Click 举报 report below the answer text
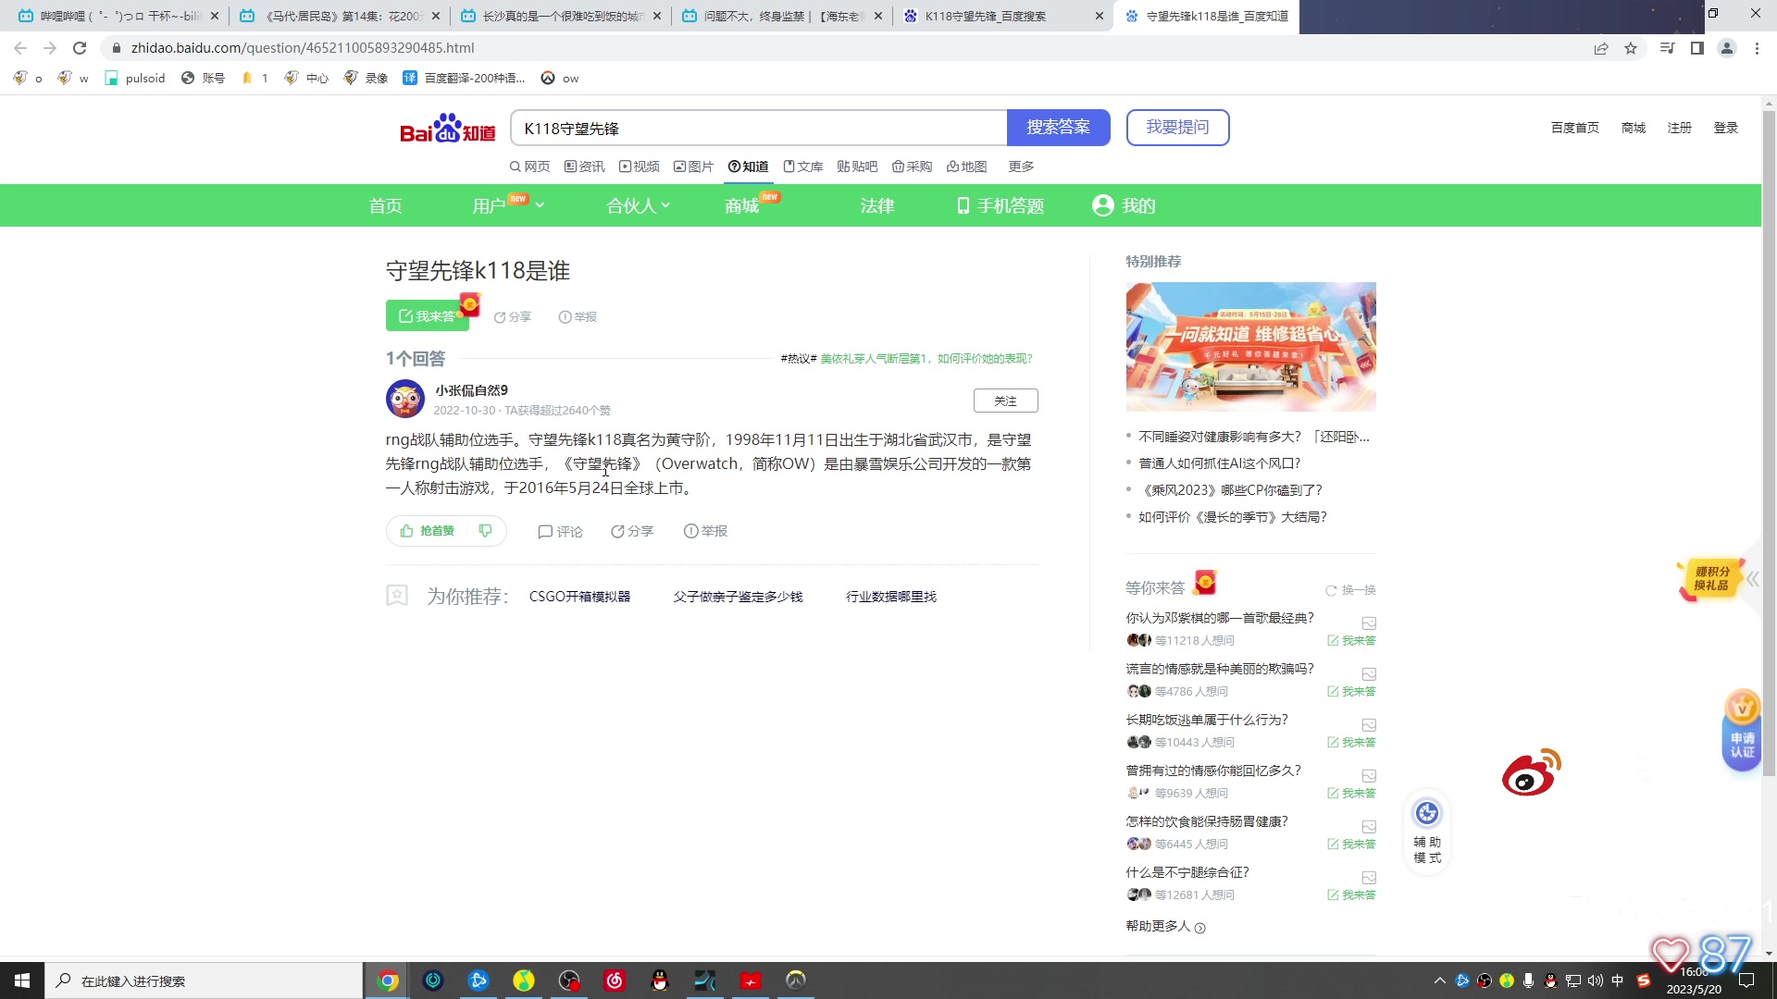The image size is (1777, 999). [x=705, y=532]
